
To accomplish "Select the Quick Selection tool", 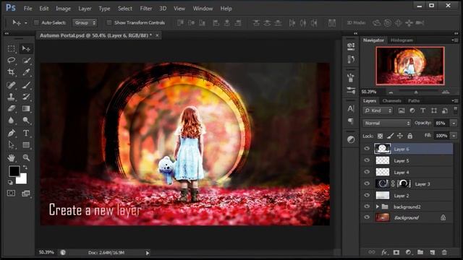I will 26,61.
